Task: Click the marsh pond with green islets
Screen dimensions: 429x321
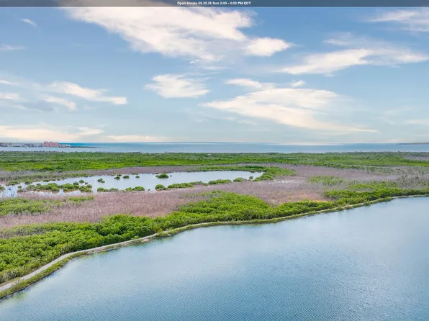Action: (x=131, y=181)
